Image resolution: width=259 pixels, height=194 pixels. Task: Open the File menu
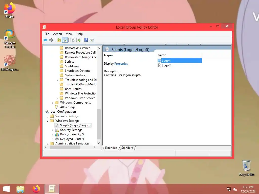point(47,34)
